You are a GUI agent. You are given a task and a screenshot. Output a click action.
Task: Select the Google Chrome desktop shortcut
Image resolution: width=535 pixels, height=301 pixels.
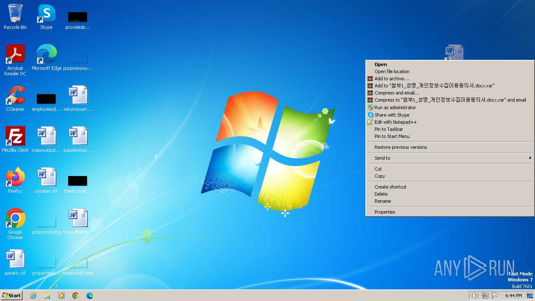tap(15, 224)
